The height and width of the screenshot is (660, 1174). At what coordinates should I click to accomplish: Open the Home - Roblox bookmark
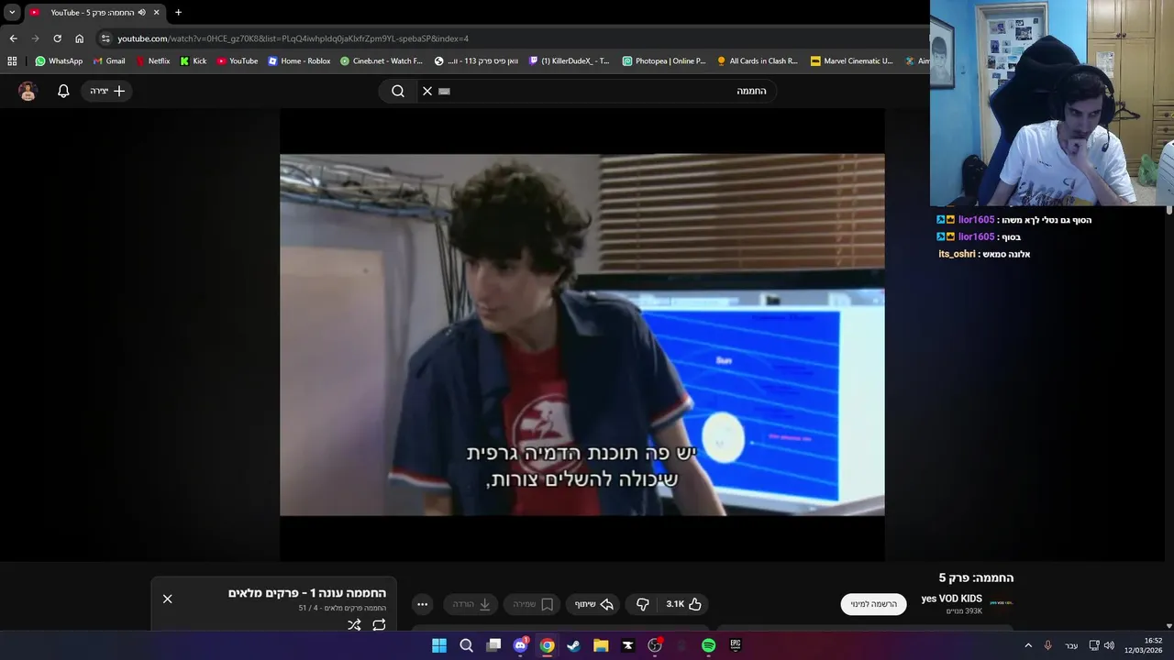[x=299, y=61]
